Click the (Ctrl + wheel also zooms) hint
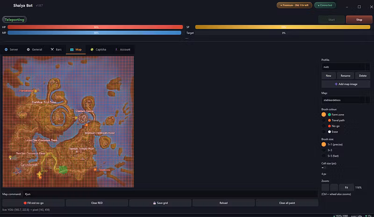Viewport: 374px width, 217px height. tap(336, 194)
